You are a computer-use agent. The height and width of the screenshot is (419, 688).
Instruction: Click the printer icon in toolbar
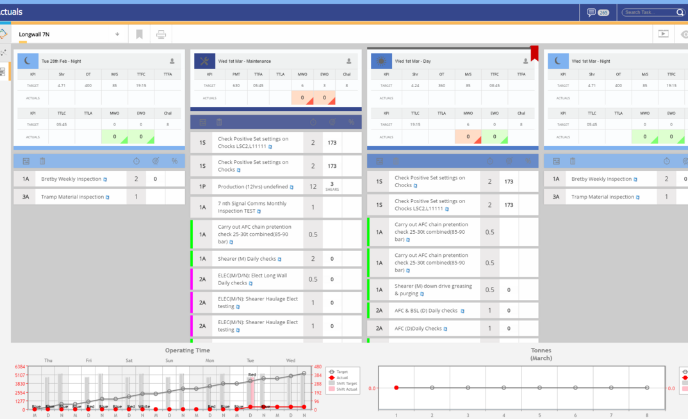click(x=161, y=35)
